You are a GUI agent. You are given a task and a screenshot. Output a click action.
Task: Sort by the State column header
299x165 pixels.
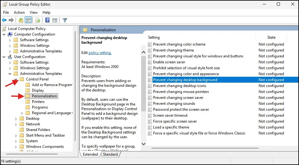271,37
